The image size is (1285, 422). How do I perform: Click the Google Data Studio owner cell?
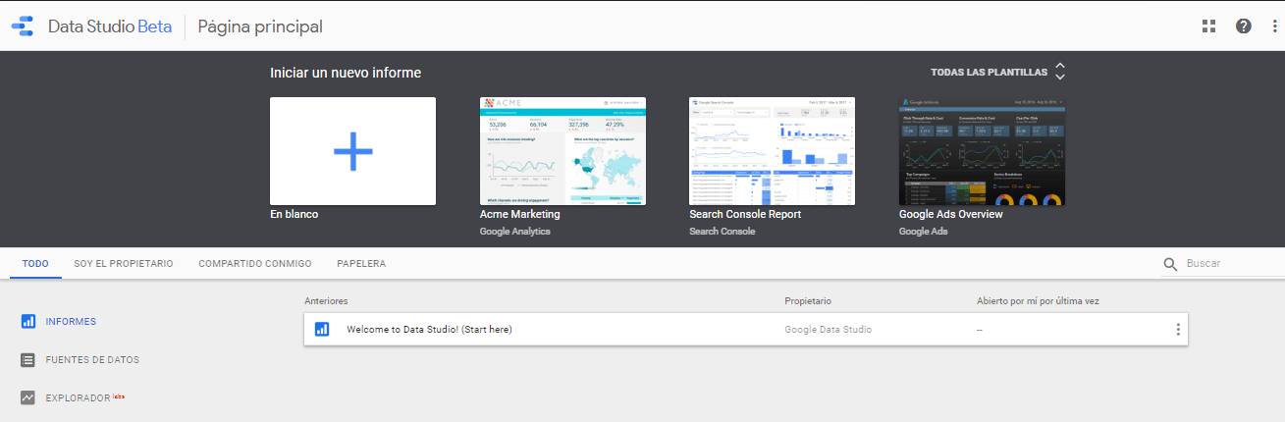coord(828,330)
